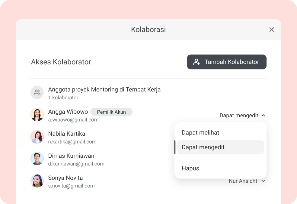Expand the permission dropdown arrow near Angga Wibowo
Screen dimensions: 297x204
pos(263,115)
